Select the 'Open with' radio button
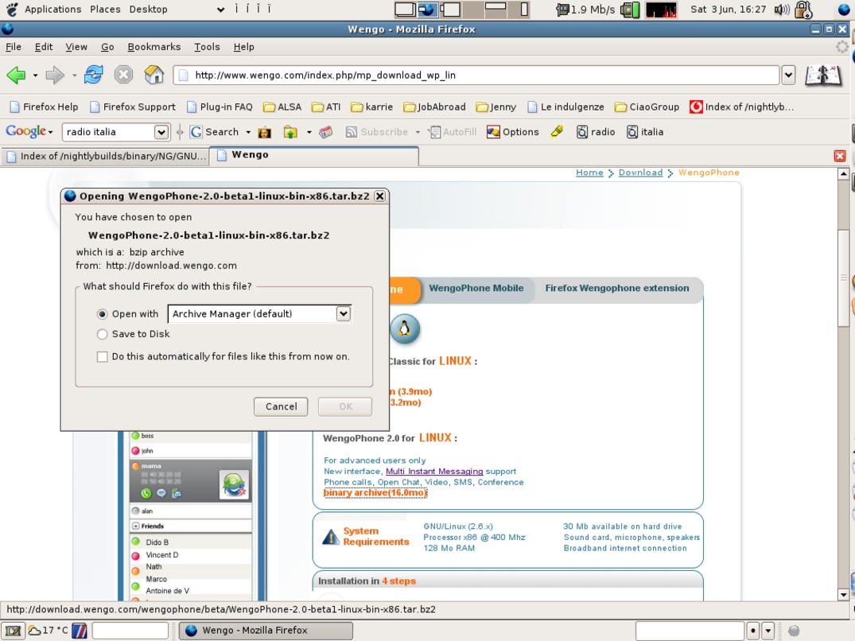This screenshot has height=641, width=855. point(102,314)
